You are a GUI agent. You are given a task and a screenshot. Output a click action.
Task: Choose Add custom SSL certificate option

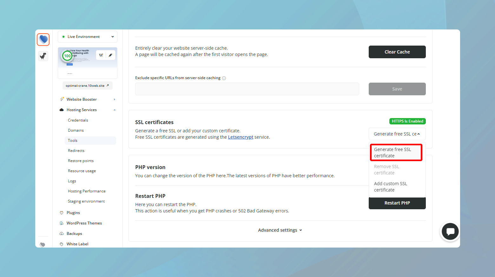point(391,186)
